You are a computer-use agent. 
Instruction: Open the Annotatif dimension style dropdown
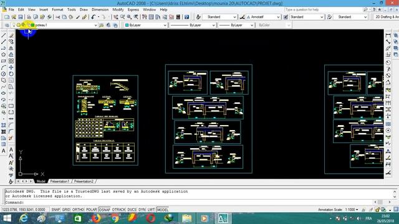263,17
